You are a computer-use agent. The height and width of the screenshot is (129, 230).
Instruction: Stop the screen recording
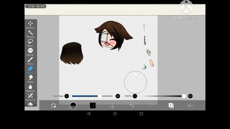pos(41,6)
